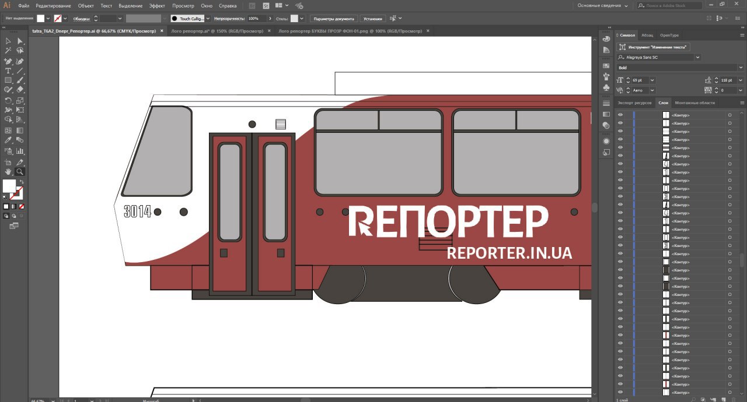
Task: Select the Rectangle tool
Action: tap(8, 80)
